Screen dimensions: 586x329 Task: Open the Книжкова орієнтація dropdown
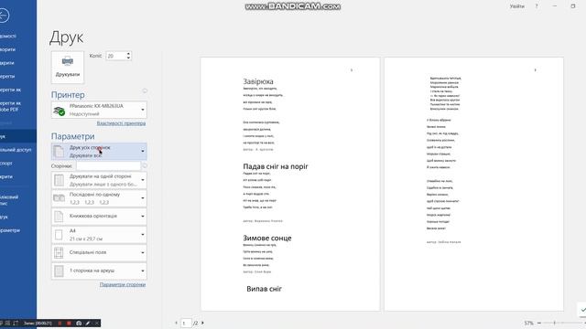pos(99,217)
